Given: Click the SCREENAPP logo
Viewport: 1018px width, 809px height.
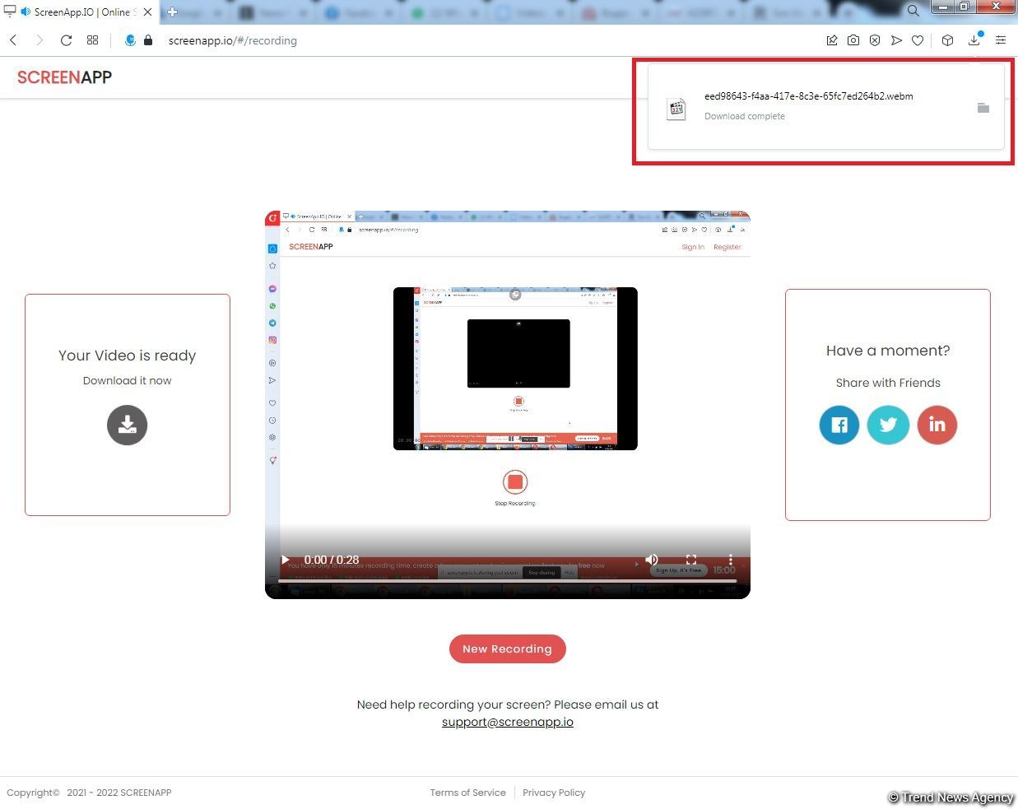Looking at the screenshot, I should [64, 77].
